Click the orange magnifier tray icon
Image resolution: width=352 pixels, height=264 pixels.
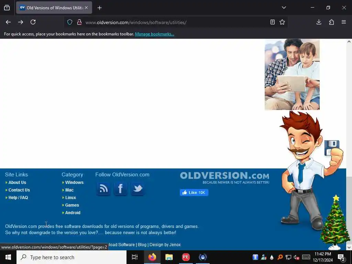tap(280, 257)
